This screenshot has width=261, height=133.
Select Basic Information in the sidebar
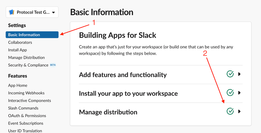point(24,35)
